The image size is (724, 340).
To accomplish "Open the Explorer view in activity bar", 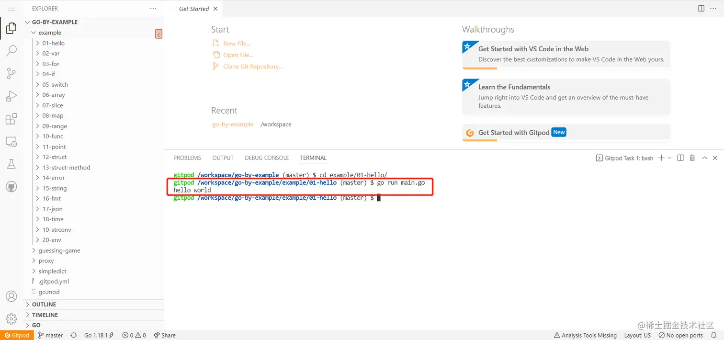I will pos(11,28).
